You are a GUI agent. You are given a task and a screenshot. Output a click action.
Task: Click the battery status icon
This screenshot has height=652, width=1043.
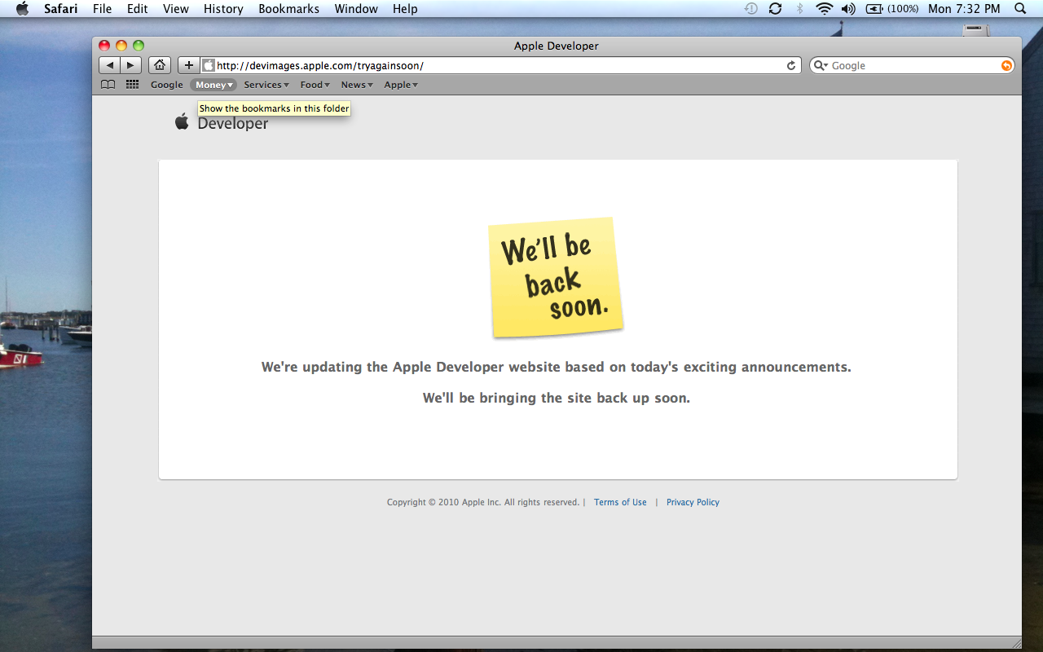[x=874, y=8]
